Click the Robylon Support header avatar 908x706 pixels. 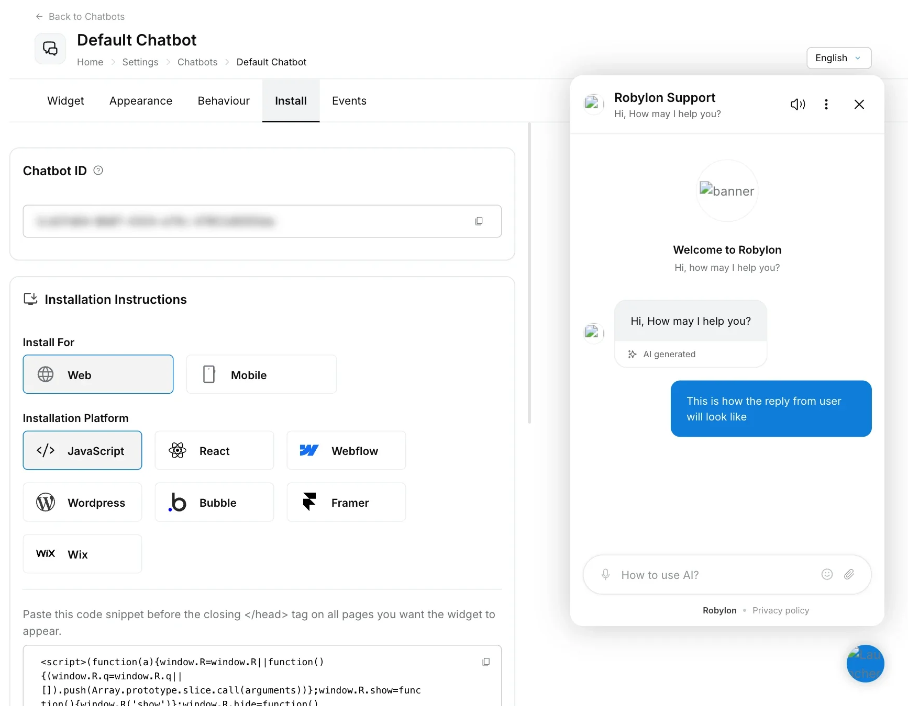(594, 104)
